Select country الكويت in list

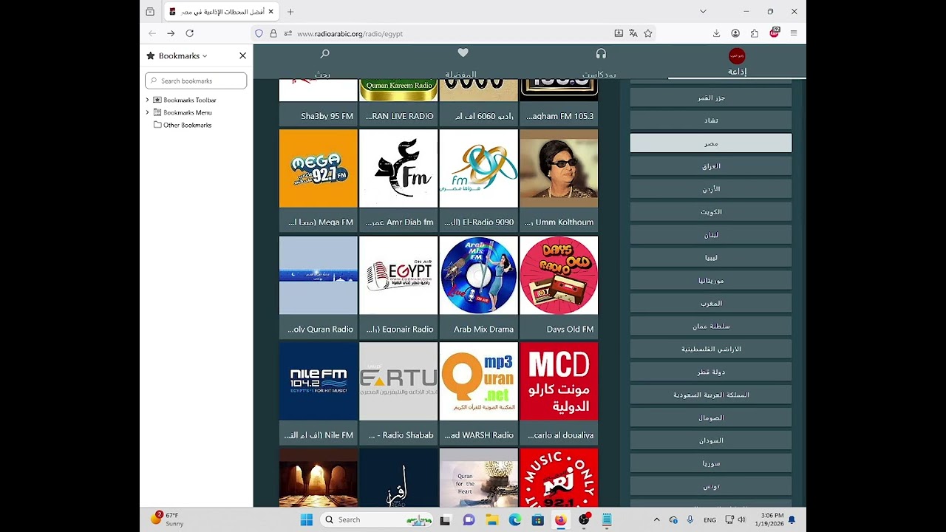[x=711, y=212]
